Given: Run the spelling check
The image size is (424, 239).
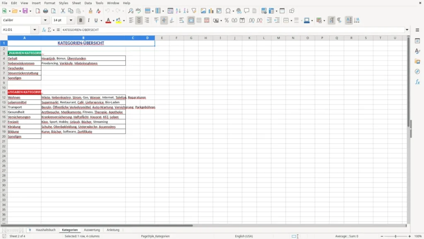Looking at the screenshot, I should click(x=138, y=11).
